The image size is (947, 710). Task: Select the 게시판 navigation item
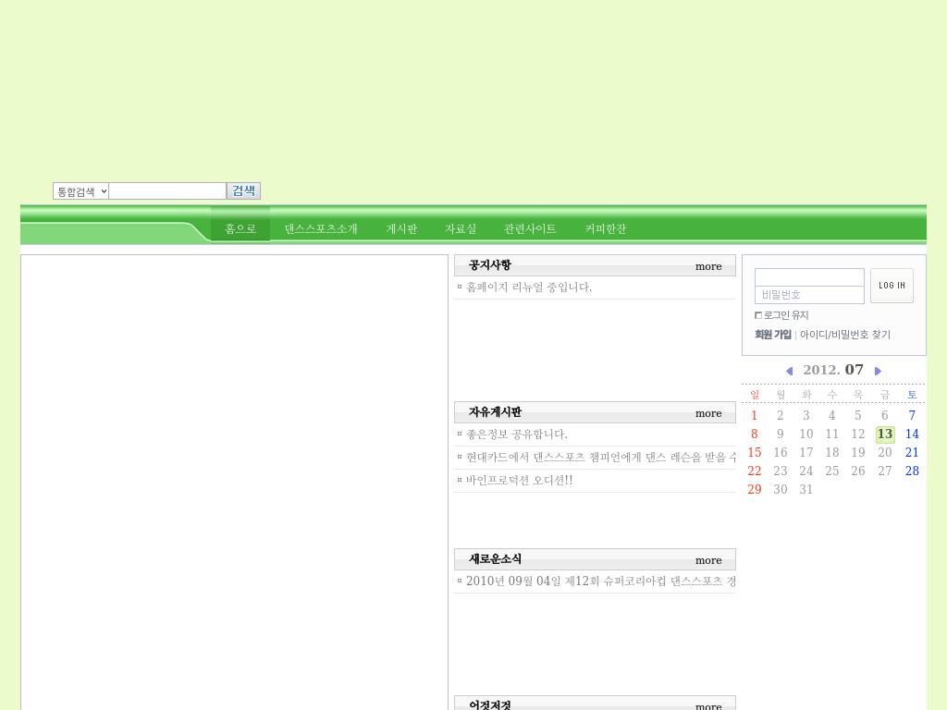(x=401, y=228)
